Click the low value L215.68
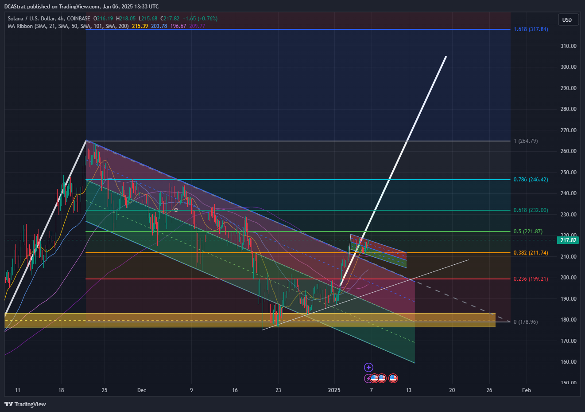 pyautogui.click(x=148, y=19)
